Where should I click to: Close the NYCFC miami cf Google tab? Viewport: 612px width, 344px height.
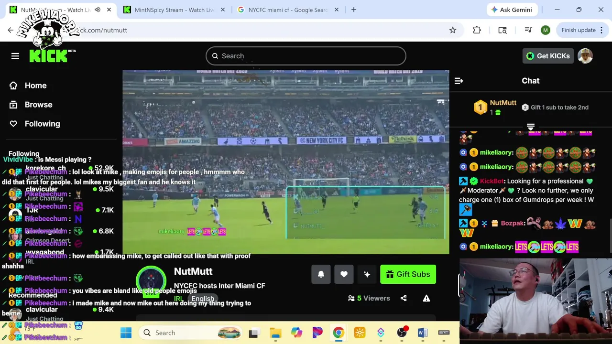pos(336,10)
